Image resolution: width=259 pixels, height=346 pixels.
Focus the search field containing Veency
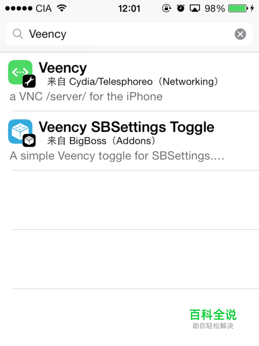129,34
